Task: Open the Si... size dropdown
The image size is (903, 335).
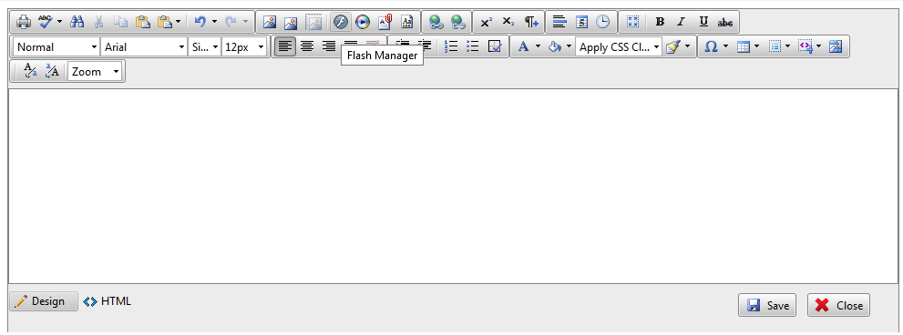Action: (204, 47)
